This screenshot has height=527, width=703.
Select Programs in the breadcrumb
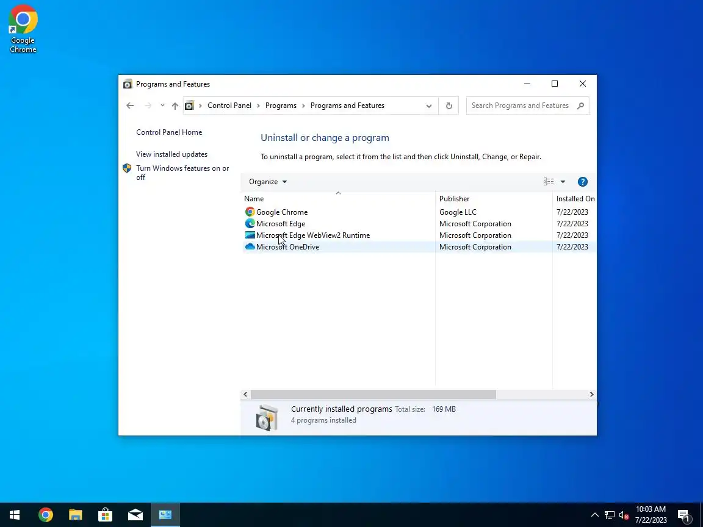coord(281,106)
